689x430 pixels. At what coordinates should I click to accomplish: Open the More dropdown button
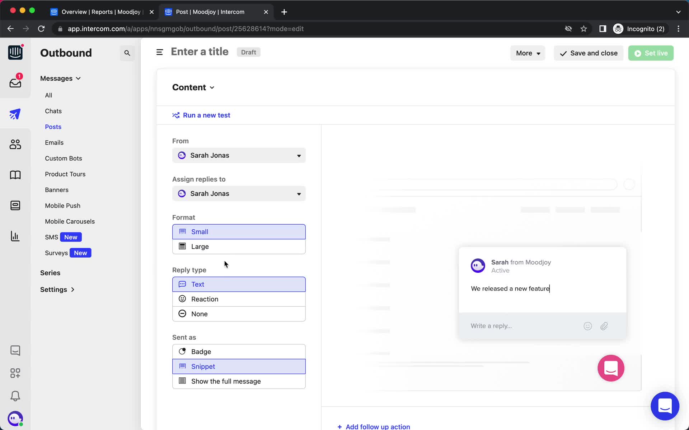pyautogui.click(x=528, y=53)
